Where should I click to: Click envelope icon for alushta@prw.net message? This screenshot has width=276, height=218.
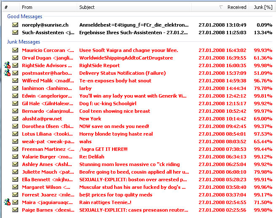tap(15, 118)
